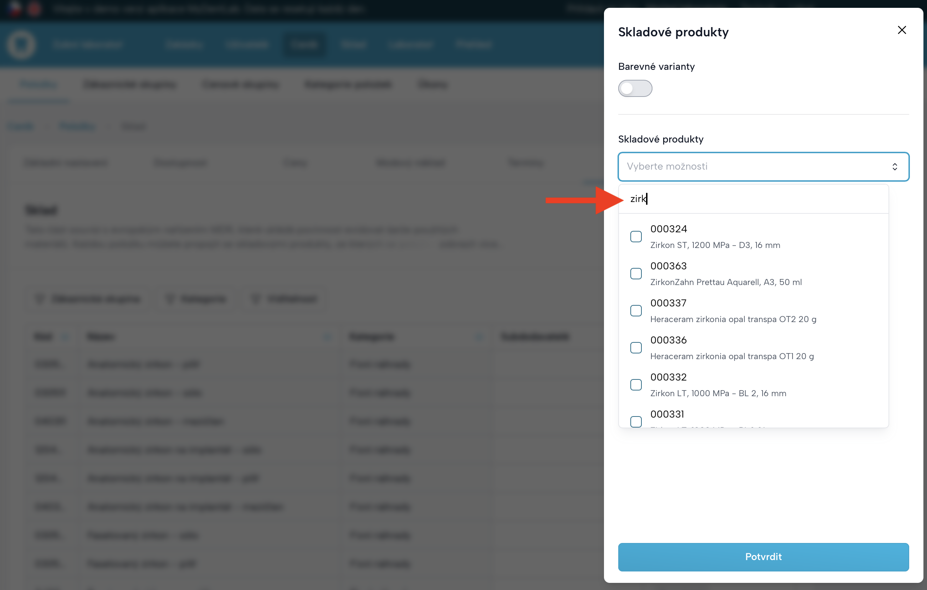
Task: Check the box beside 000332
Action: 636,385
